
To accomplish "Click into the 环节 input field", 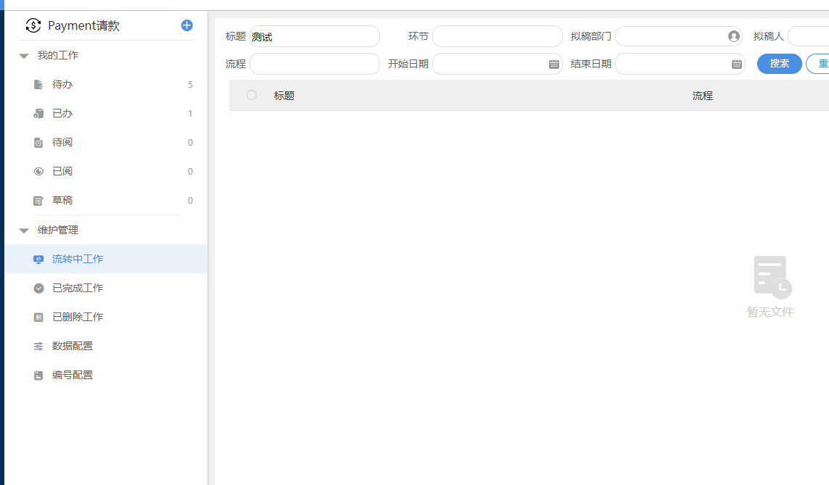I will 497,36.
